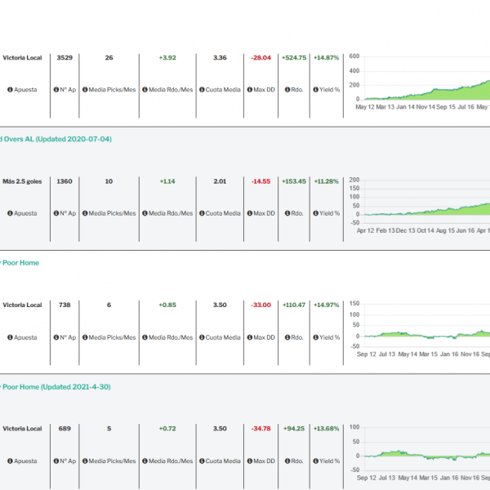This screenshot has width=490, height=490.
Task: Click the -28.04 max drawdown value
Action: (261, 58)
